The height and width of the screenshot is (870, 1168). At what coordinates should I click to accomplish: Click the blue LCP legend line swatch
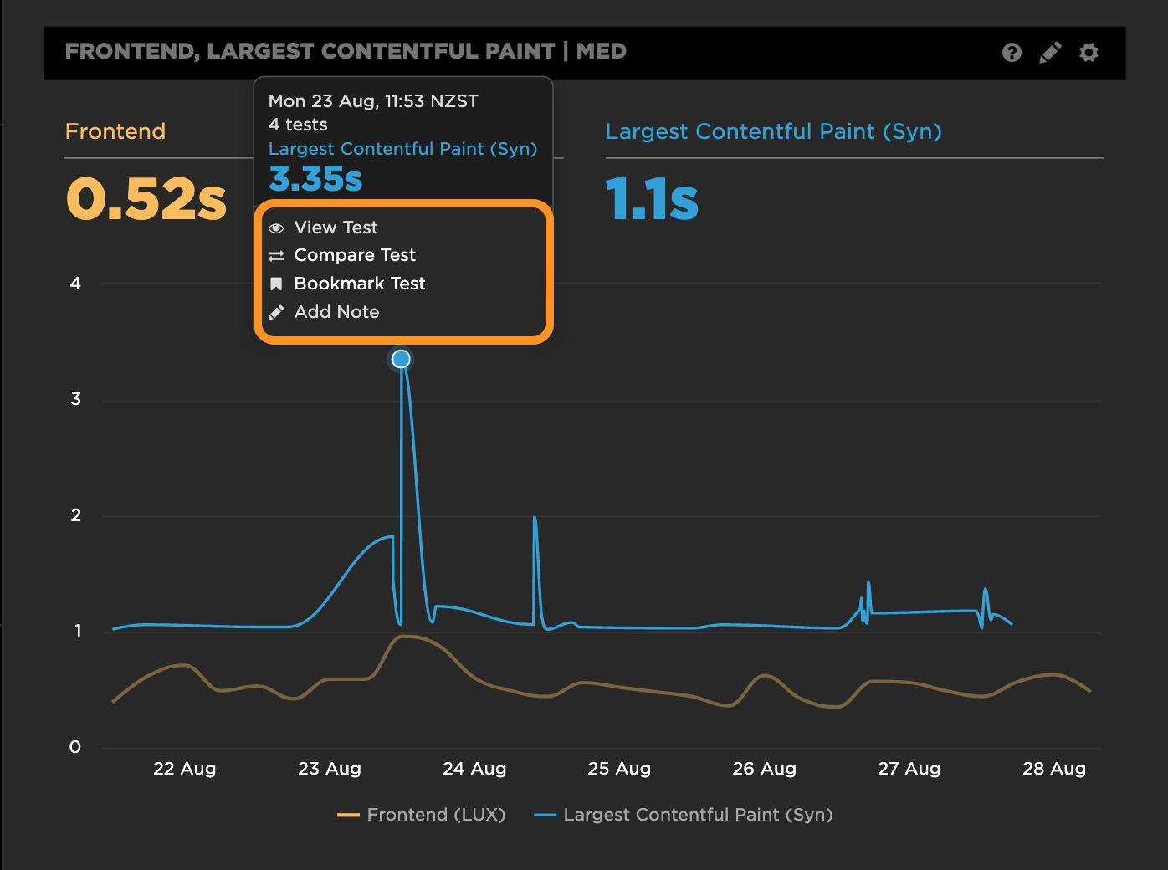545,815
